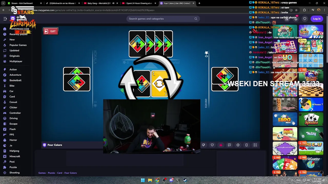Click the Basketball category icon
The height and width of the screenshot is (184, 328).
(5, 80)
